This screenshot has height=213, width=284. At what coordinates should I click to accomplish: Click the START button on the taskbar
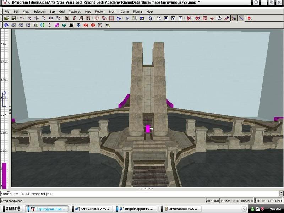pos(13,209)
